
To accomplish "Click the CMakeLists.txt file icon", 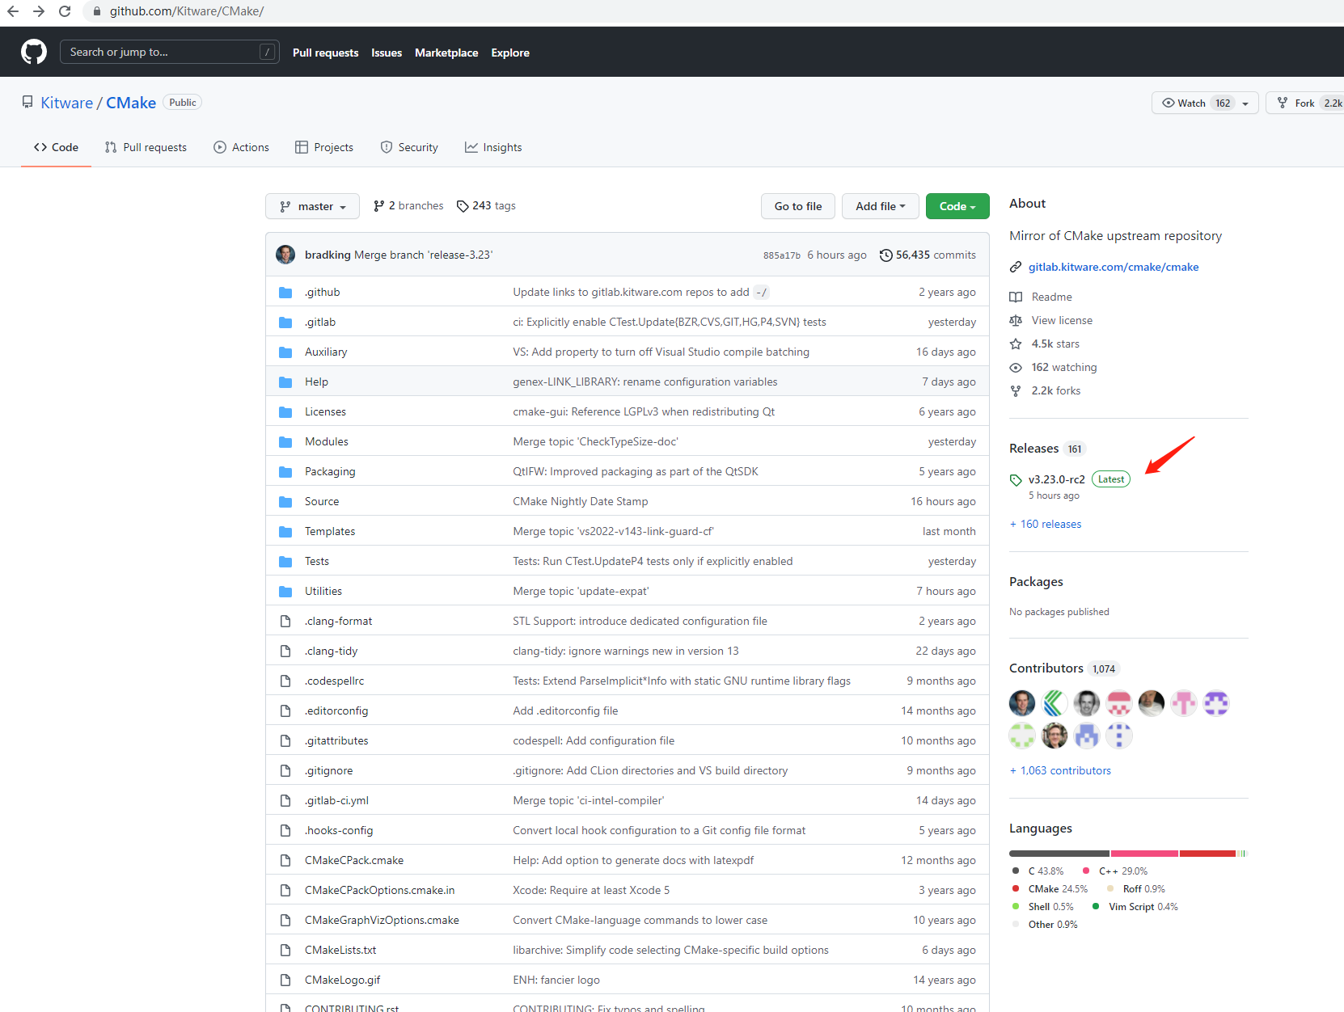I will pos(285,951).
